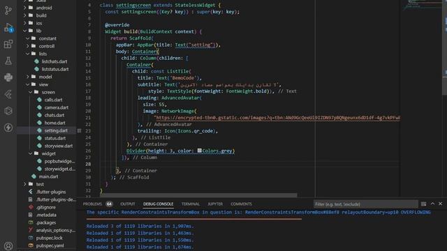447x251 pixels.
Task: Click the Colors.grey color swatch
Action: coord(200,151)
